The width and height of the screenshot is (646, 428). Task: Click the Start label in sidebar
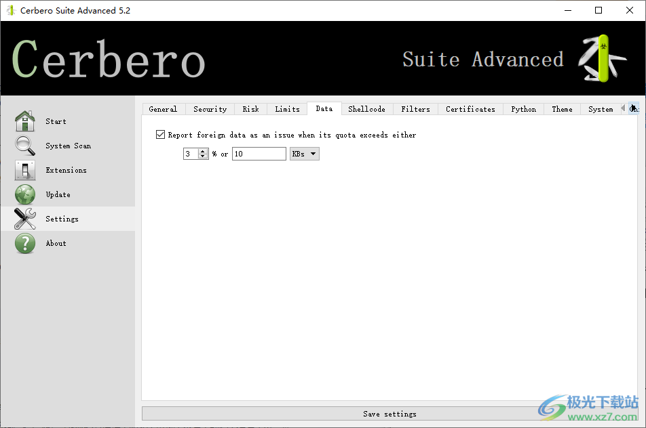coord(56,121)
